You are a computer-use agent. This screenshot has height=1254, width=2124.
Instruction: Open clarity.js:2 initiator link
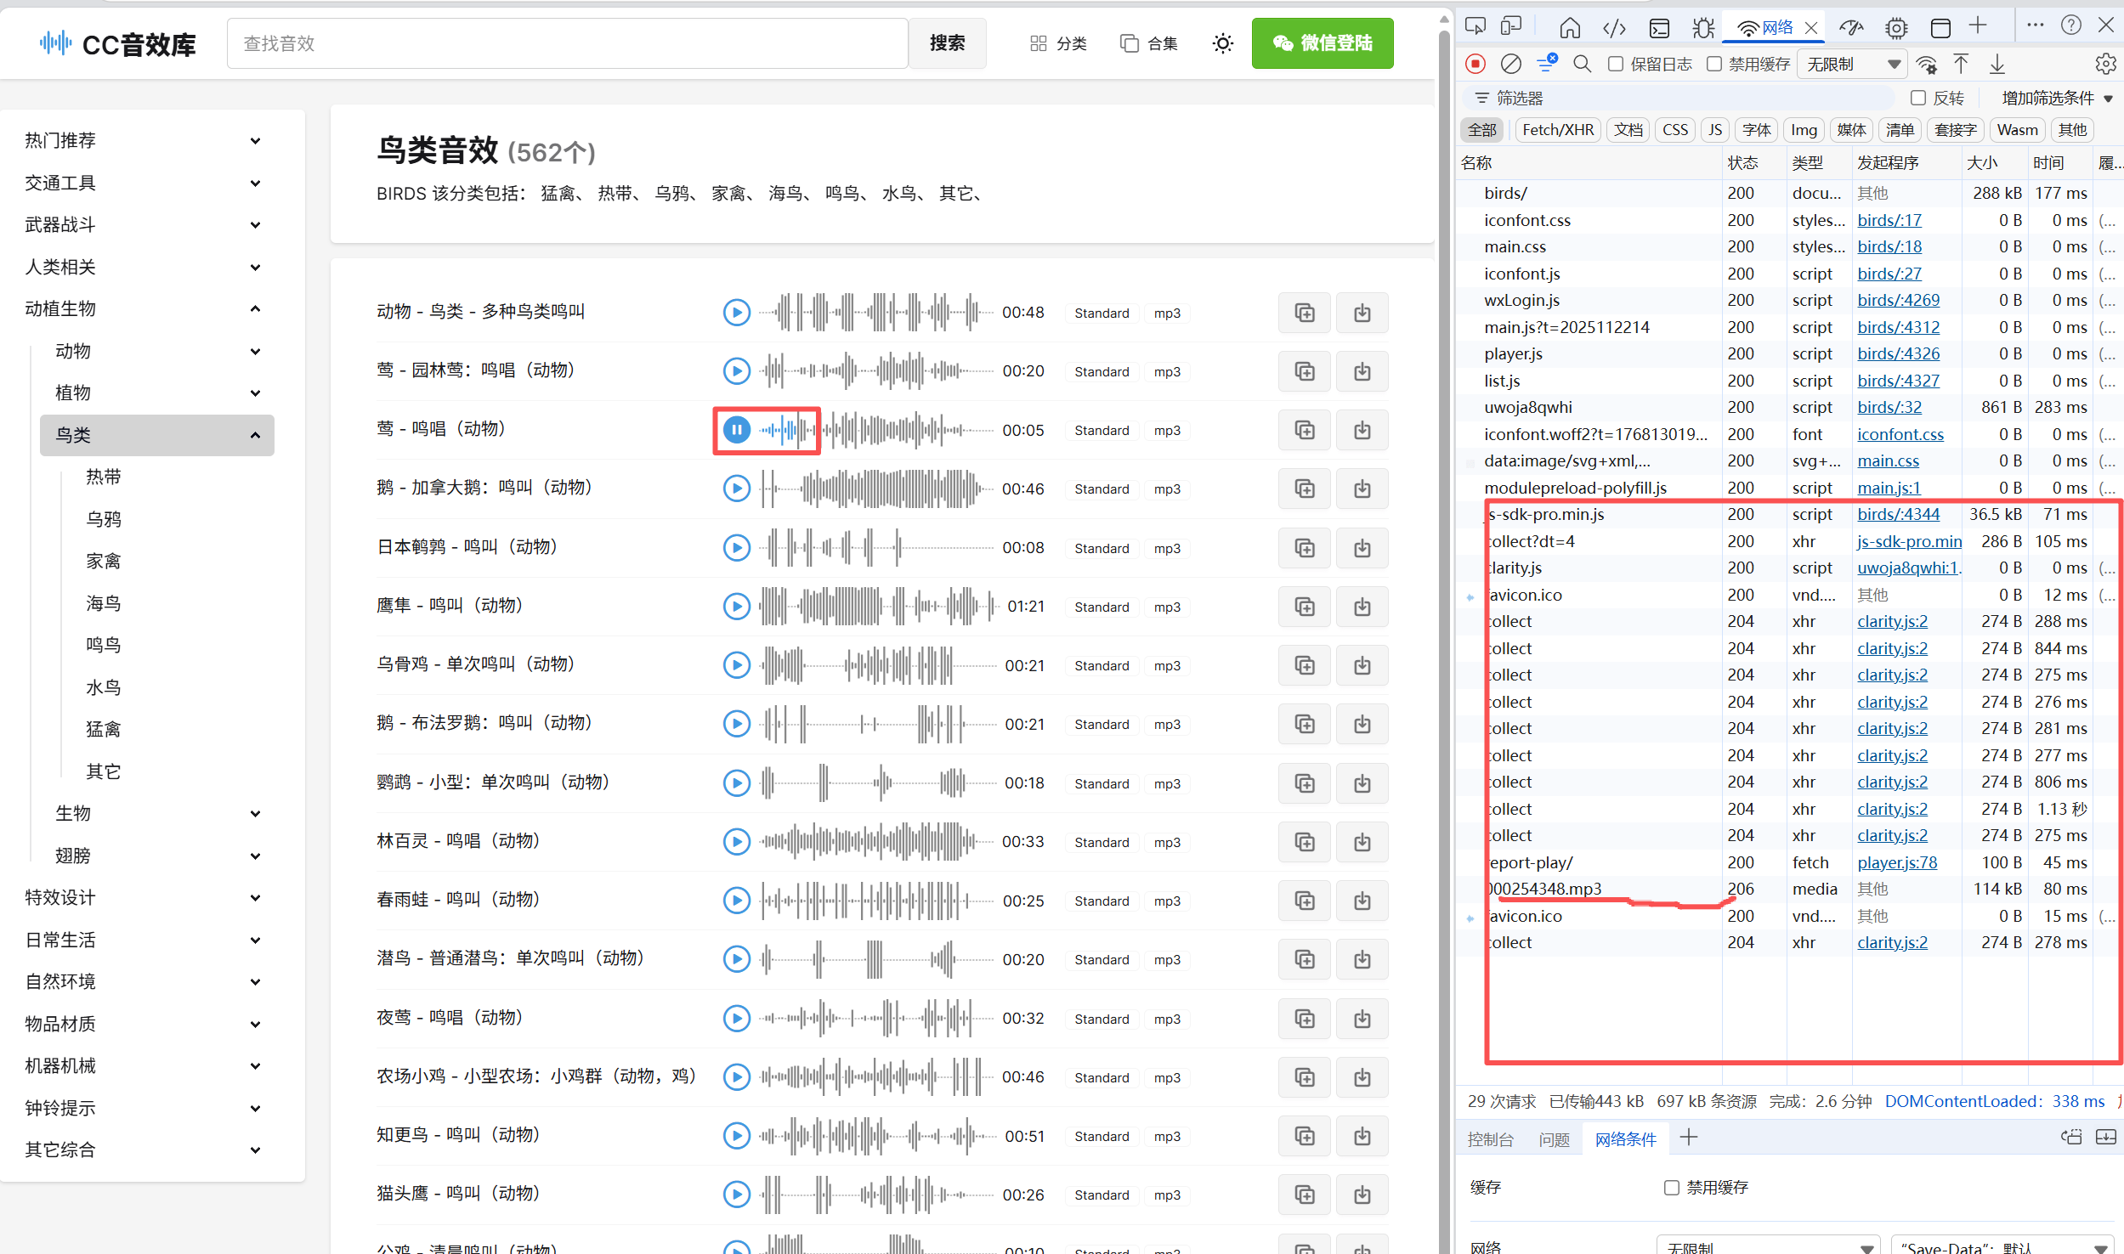tap(1892, 621)
